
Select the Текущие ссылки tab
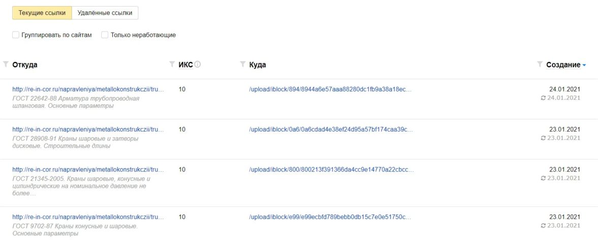[x=42, y=13]
